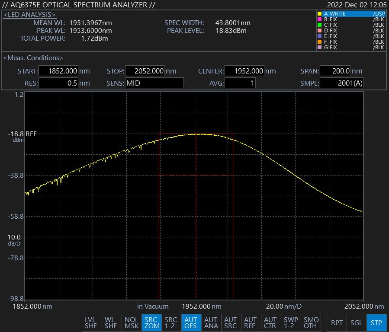Viewport: 389px width, 332px height.
Task: Click the LVL SHF softkey
Action: tap(91, 322)
